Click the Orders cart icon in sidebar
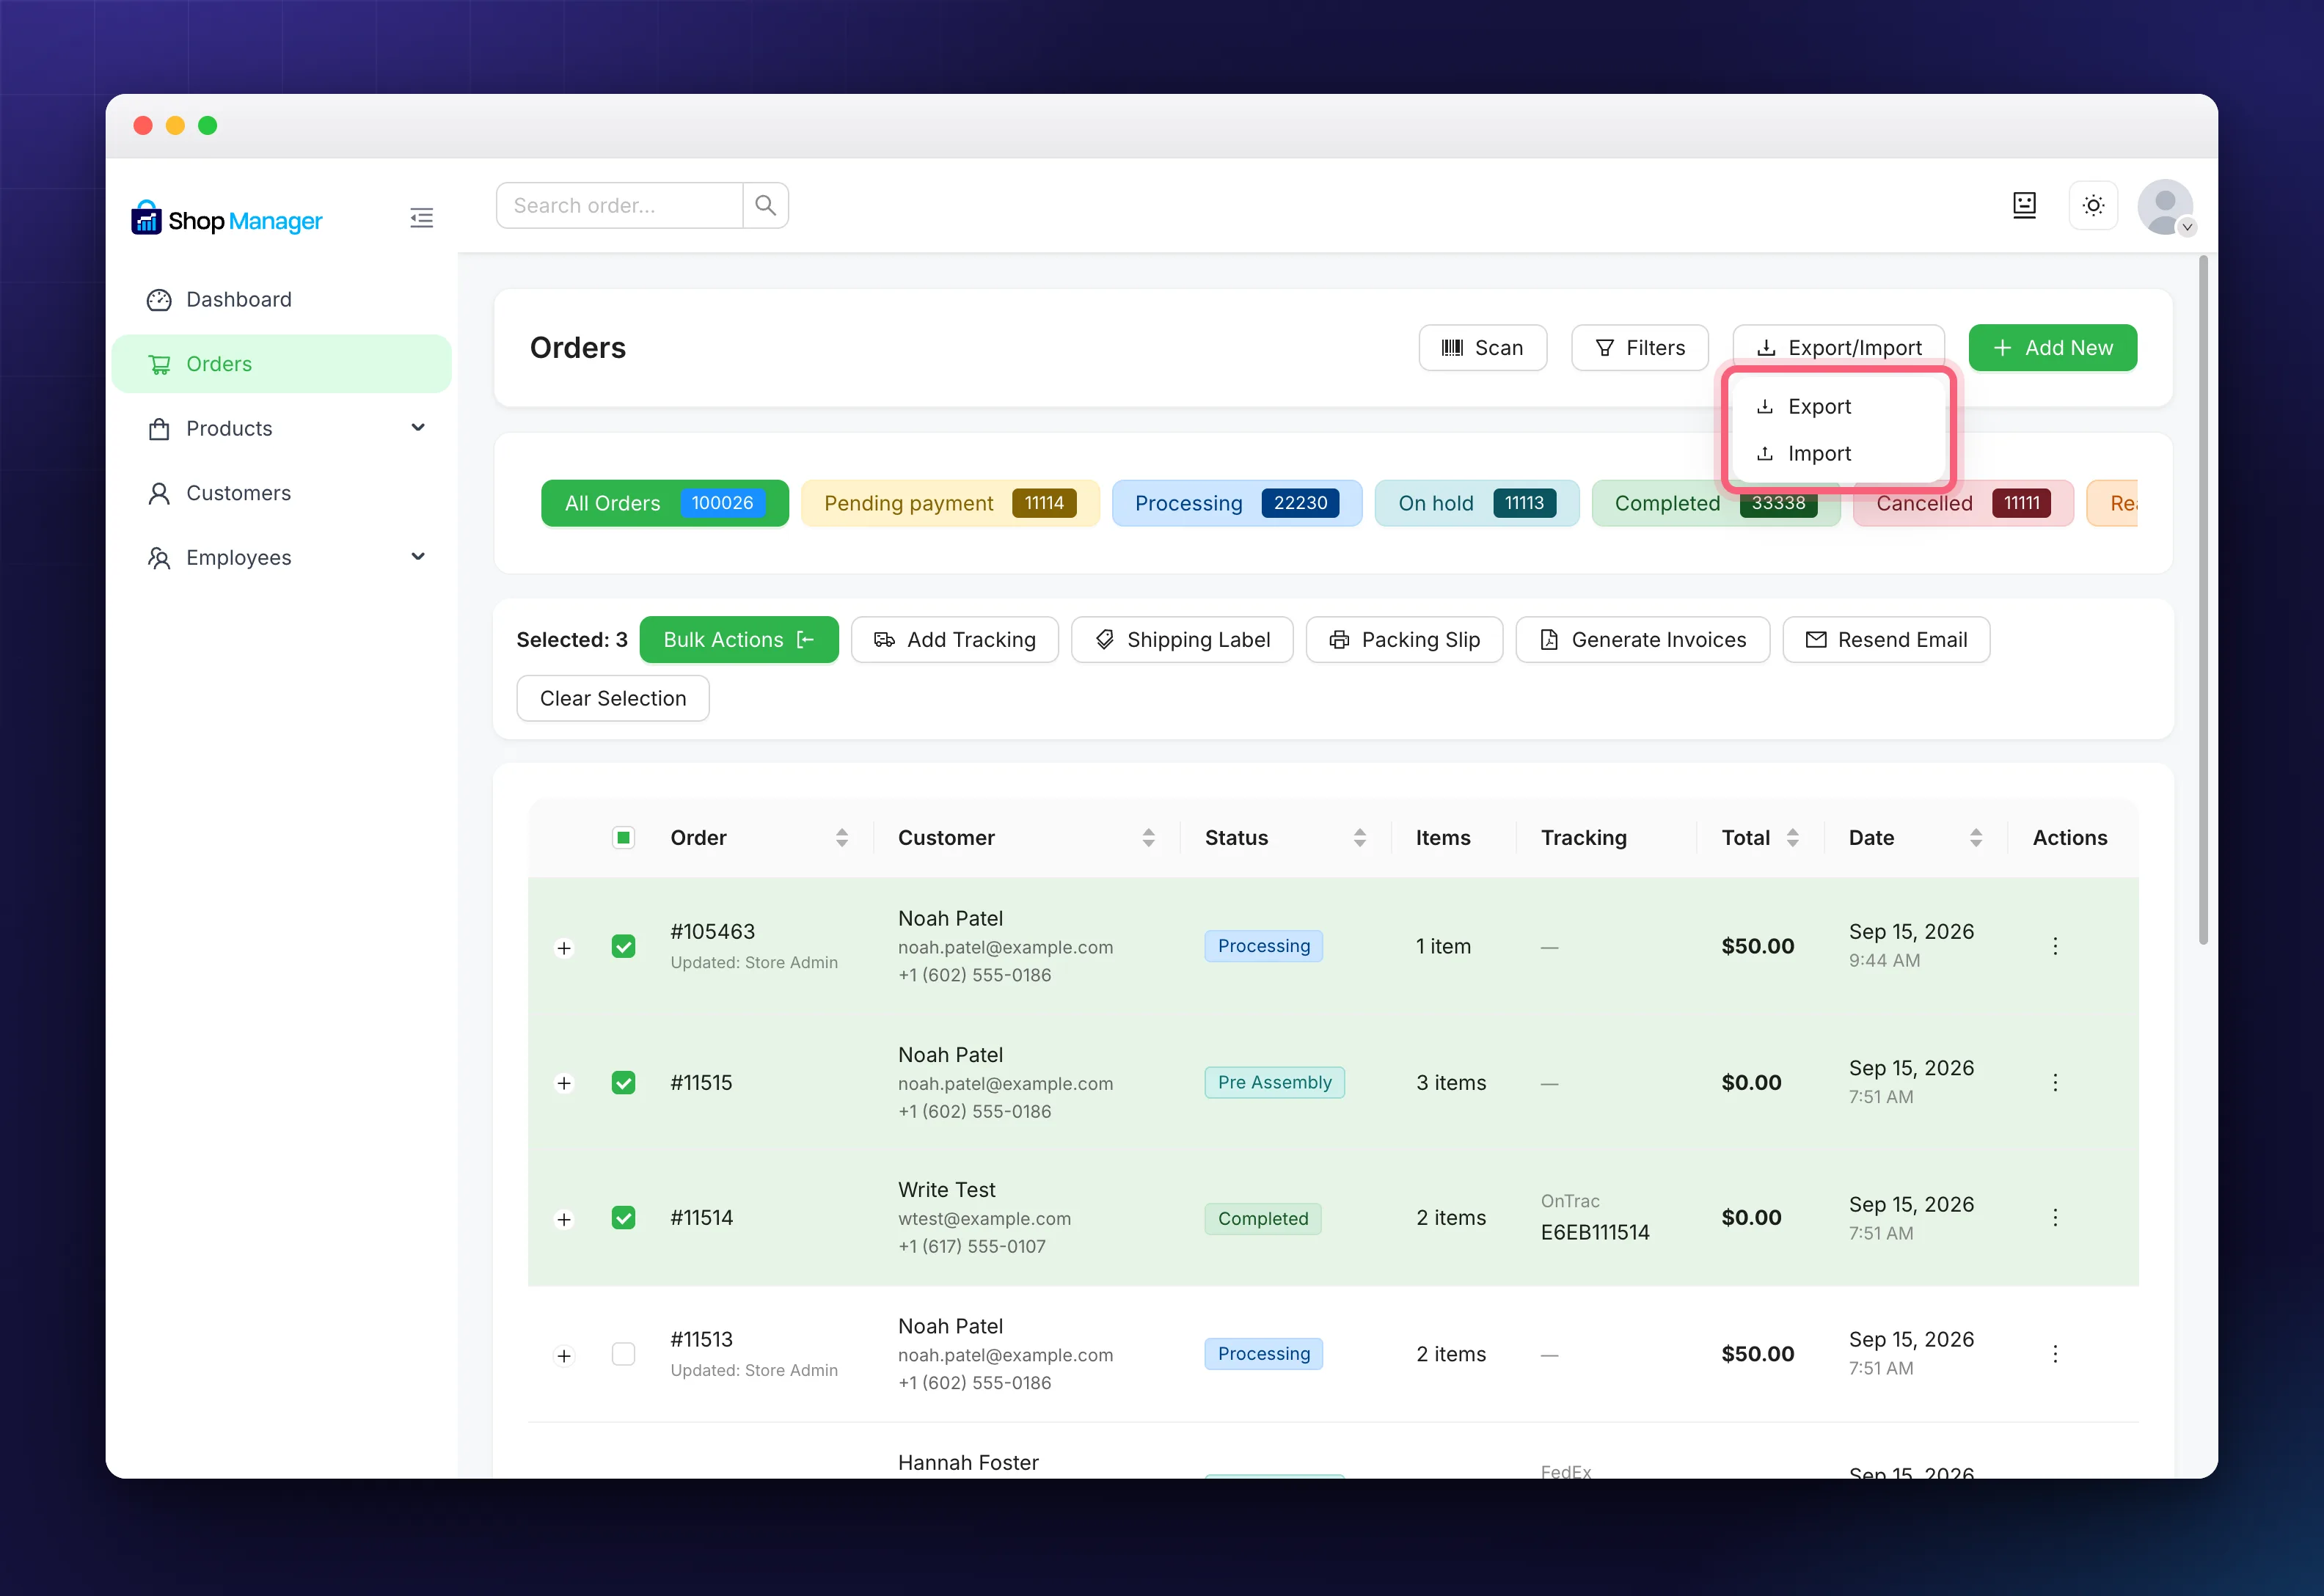The image size is (2324, 1596). pyautogui.click(x=159, y=364)
